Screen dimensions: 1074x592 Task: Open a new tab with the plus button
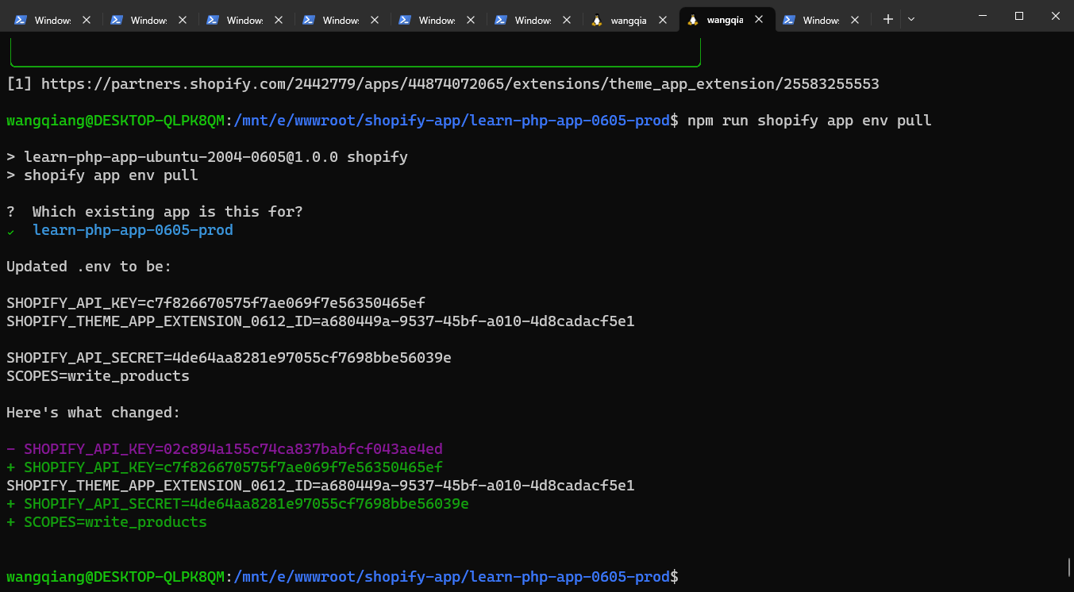pyautogui.click(x=887, y=19)
